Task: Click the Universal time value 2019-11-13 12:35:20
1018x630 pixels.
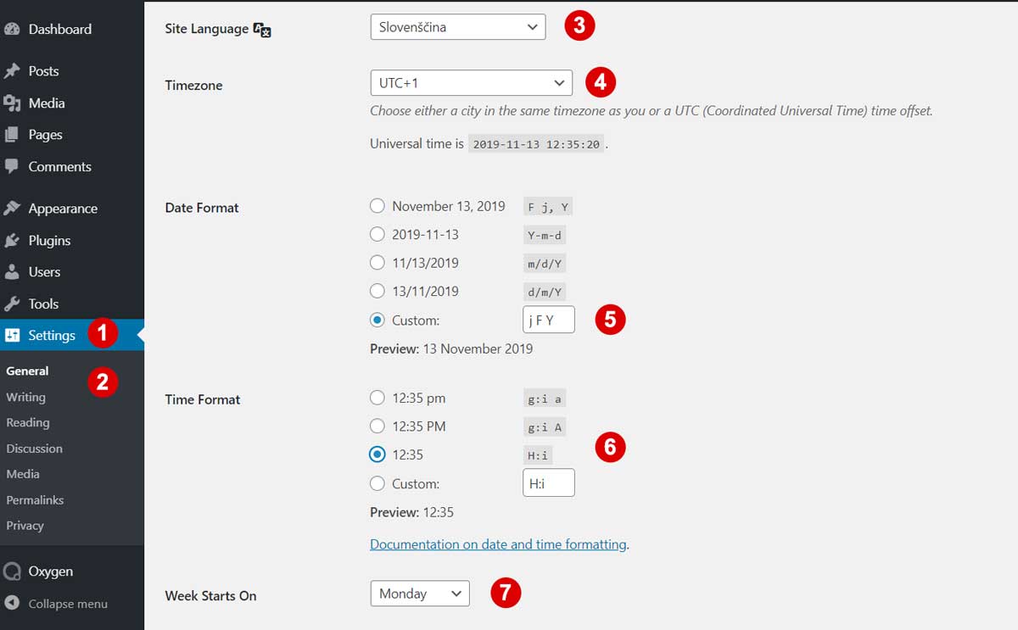Action: (536, 144)
